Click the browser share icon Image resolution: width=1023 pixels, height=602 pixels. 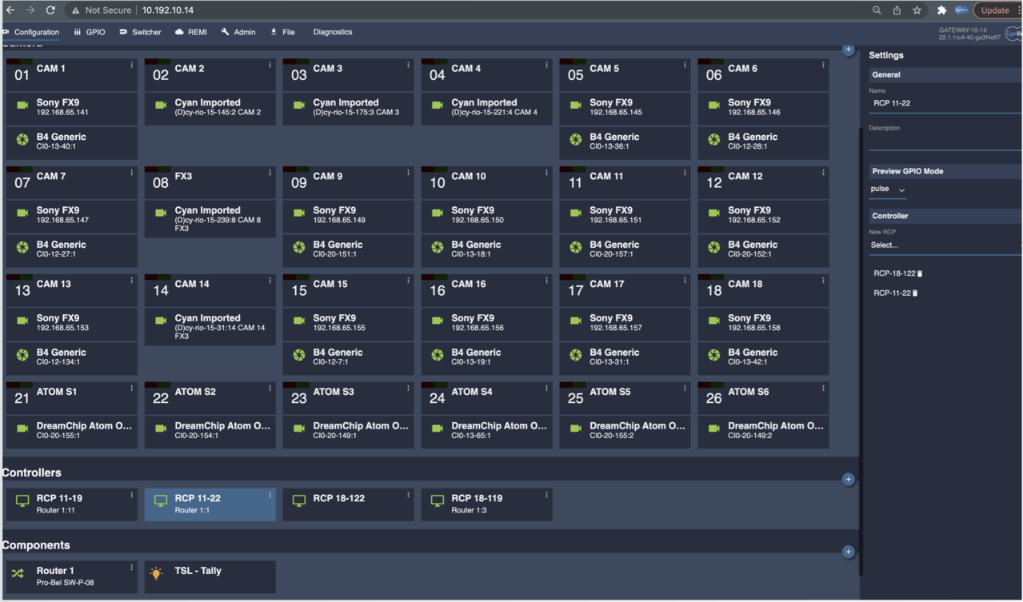click(897, 10)
